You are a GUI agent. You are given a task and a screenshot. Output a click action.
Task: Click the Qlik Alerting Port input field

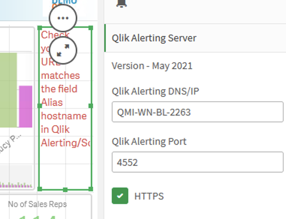point(197,162)
